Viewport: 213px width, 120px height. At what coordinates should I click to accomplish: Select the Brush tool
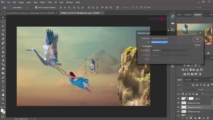point(3,47)
